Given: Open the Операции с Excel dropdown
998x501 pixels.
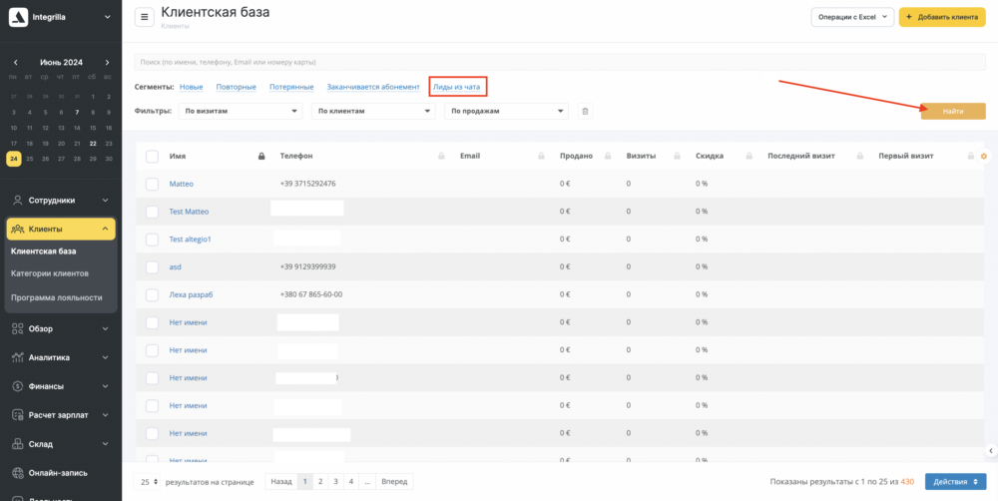Looking at the screenshot, I should point(852,17).
